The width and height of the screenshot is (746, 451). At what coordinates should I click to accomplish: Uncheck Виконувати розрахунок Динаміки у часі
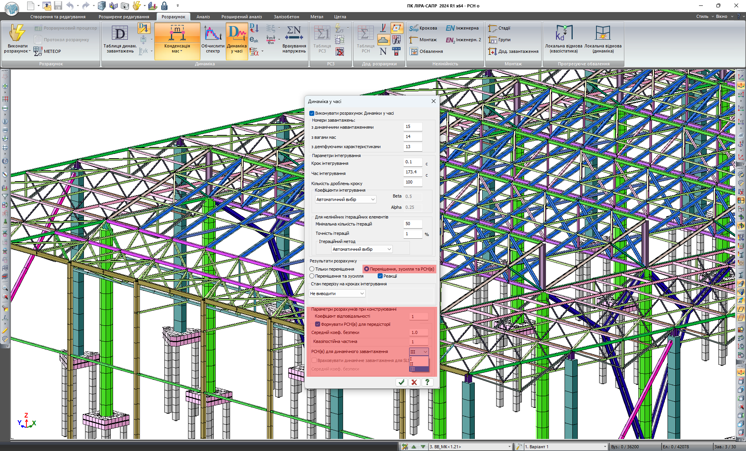tap(312, 113)
